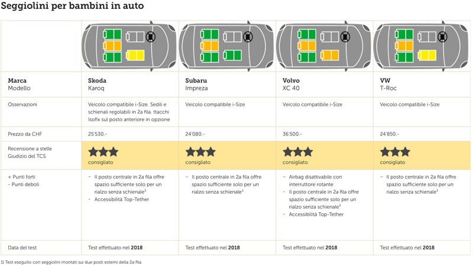Click the 'consigliato' label under Subaru stars
The image size is (473, 266).
click(x=198, y=162)
